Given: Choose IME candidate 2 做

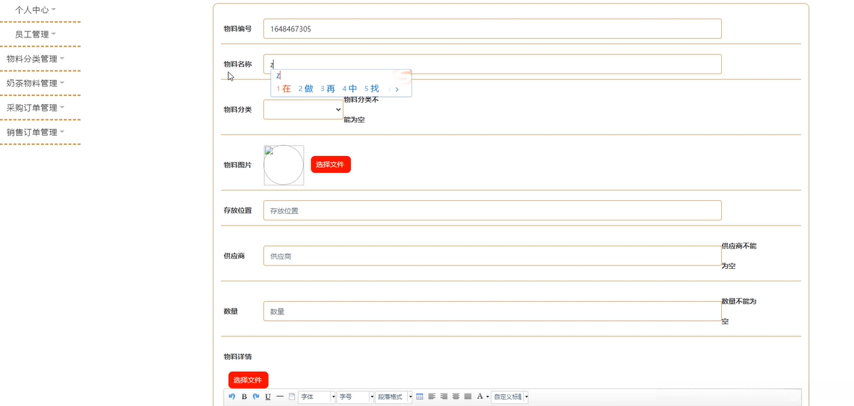Looking at the screenshot, I should [x=306, y=89].
